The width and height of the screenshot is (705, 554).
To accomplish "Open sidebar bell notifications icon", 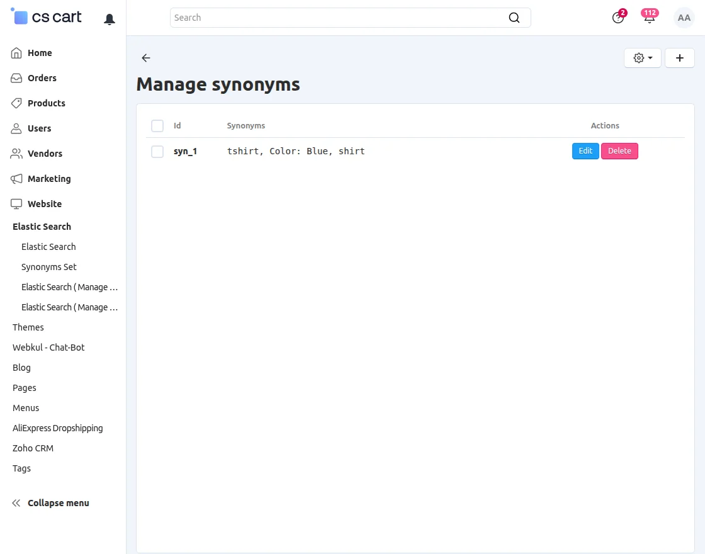I will click(110, 19).
